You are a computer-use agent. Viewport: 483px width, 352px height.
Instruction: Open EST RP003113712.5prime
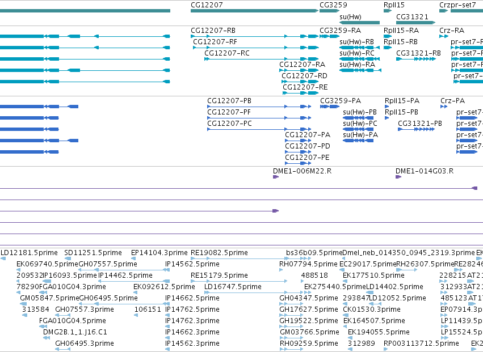[x=421, y=343]
